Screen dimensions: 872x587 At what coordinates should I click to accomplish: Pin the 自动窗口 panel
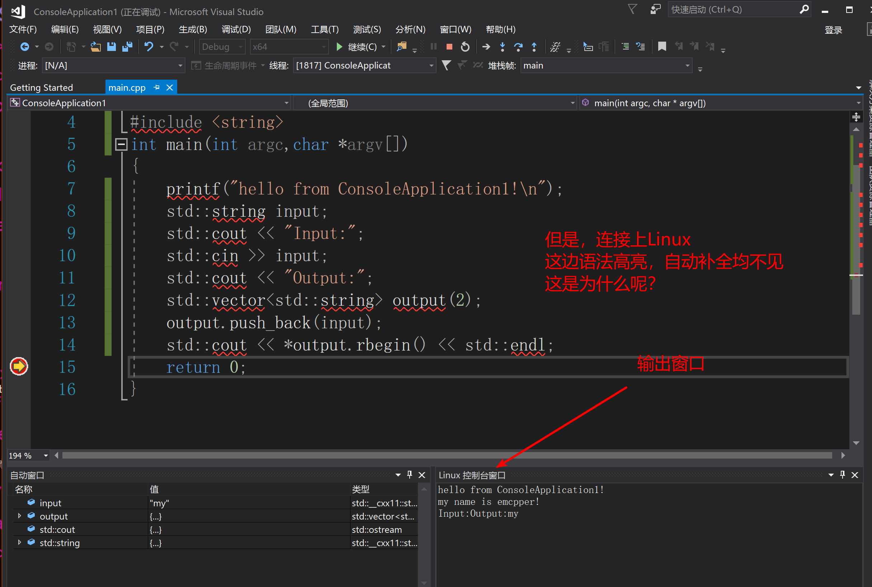(x=409, y=475)
